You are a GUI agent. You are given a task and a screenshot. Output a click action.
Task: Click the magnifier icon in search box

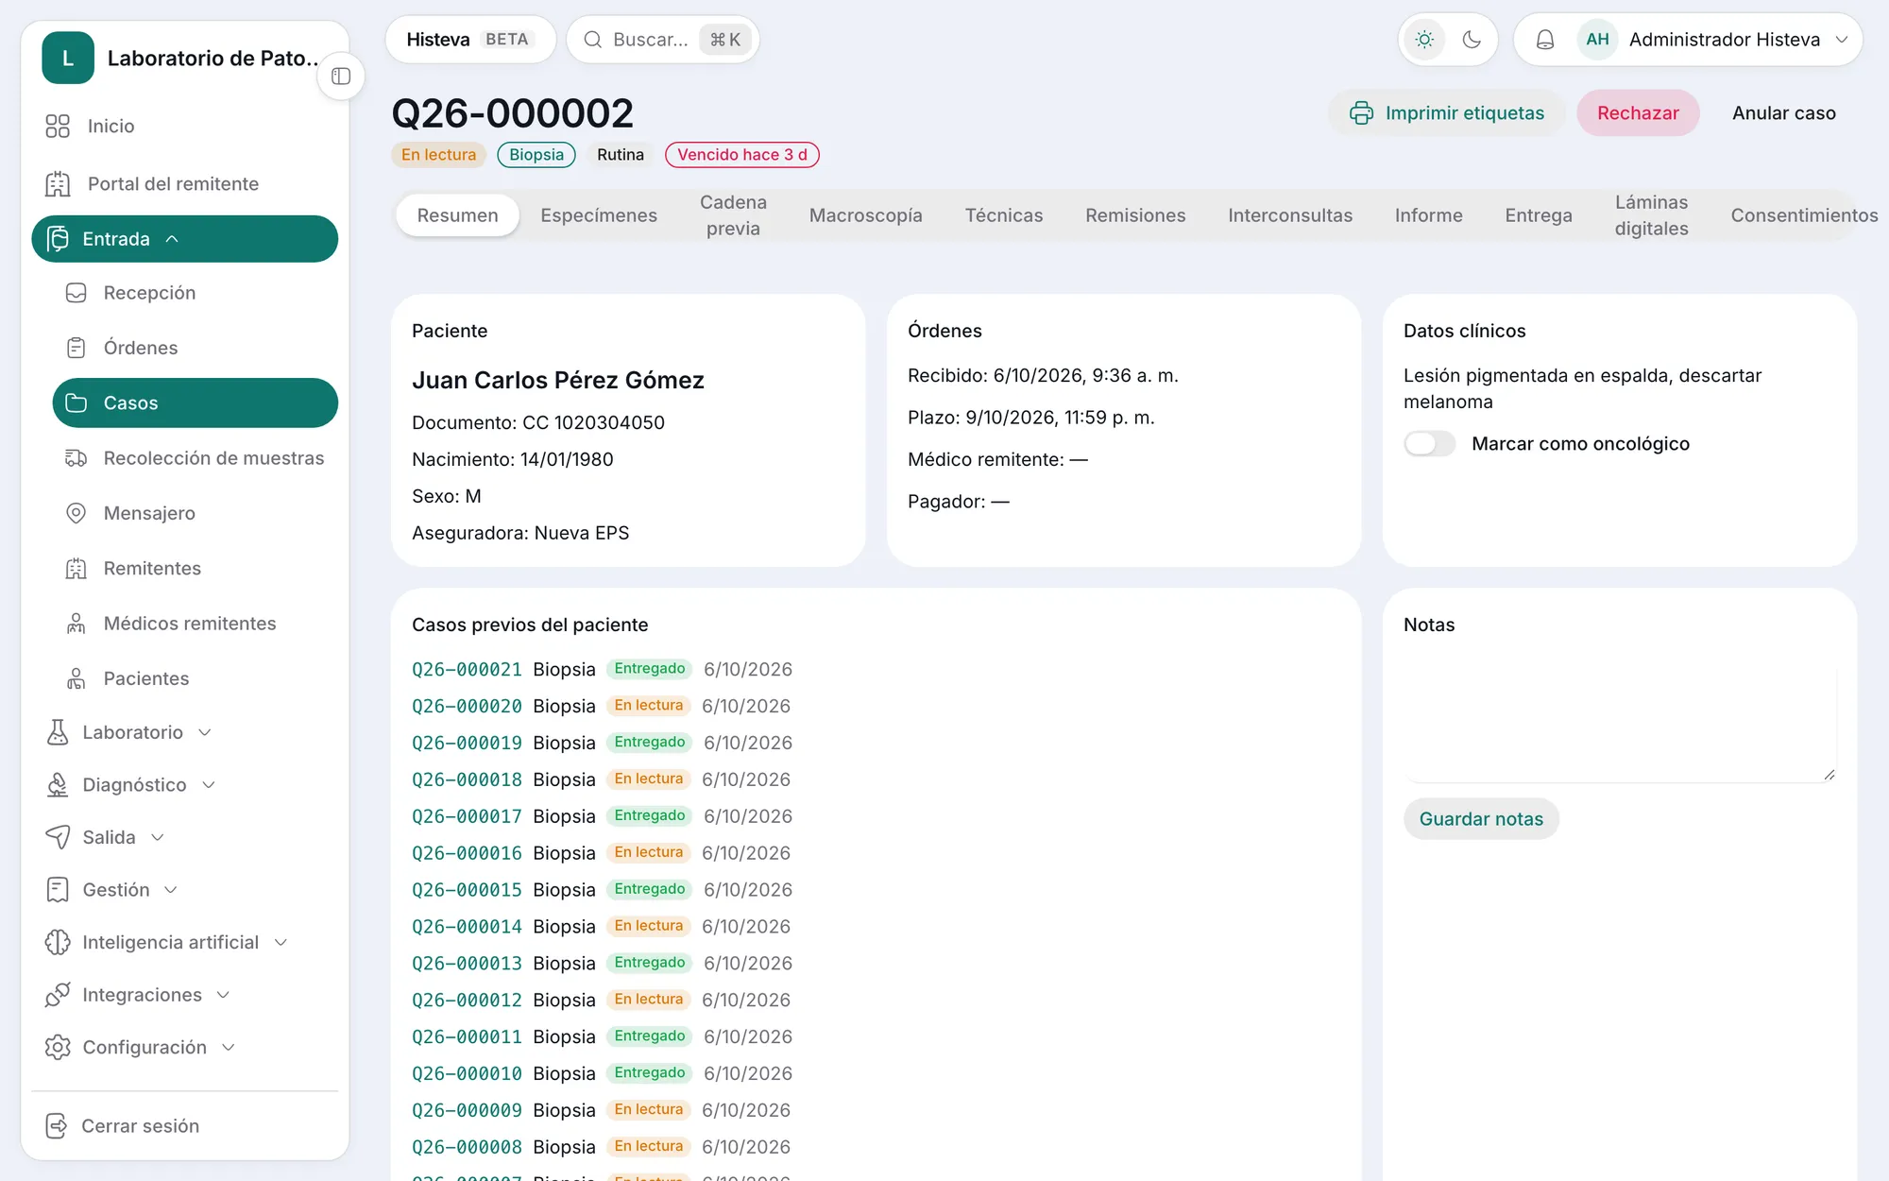click(x=592, y=40)
